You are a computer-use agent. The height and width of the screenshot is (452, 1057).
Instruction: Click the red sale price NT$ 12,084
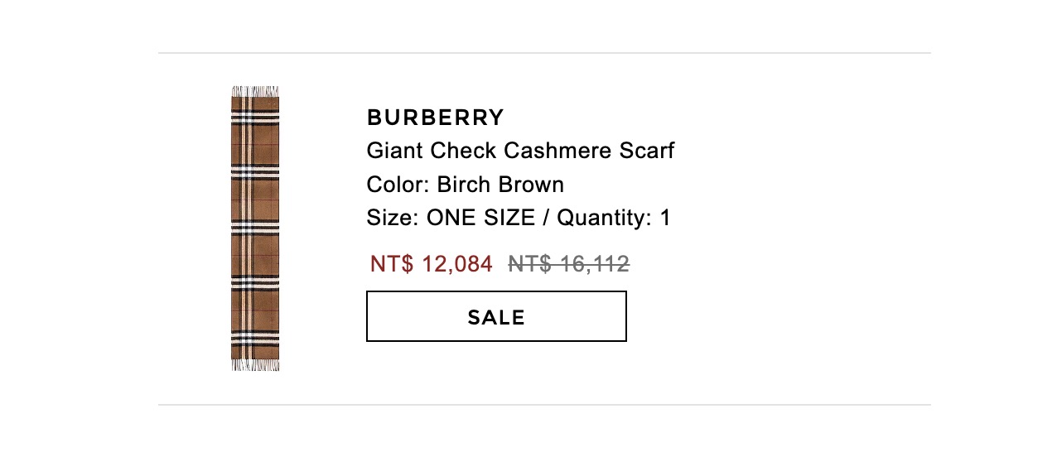tap(431, 264)
